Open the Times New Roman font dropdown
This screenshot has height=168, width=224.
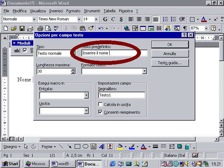(x=79, y=19)
